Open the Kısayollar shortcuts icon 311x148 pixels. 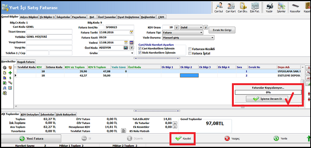(x=295, y=8)
